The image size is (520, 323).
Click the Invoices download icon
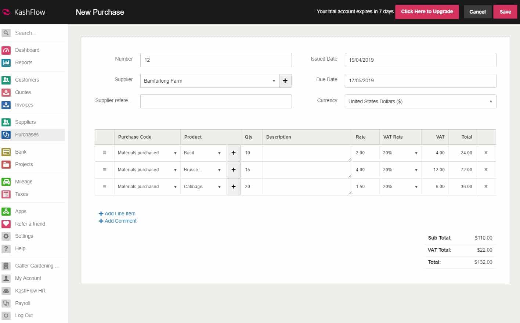coord(6,105)
